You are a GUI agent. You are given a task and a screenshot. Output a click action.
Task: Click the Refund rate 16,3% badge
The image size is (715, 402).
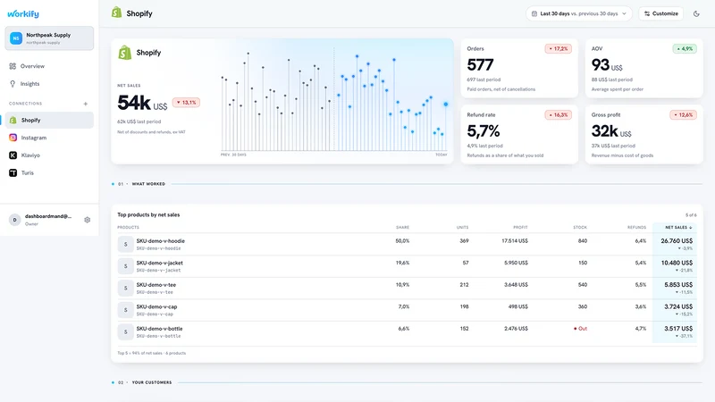pos(558,115)
